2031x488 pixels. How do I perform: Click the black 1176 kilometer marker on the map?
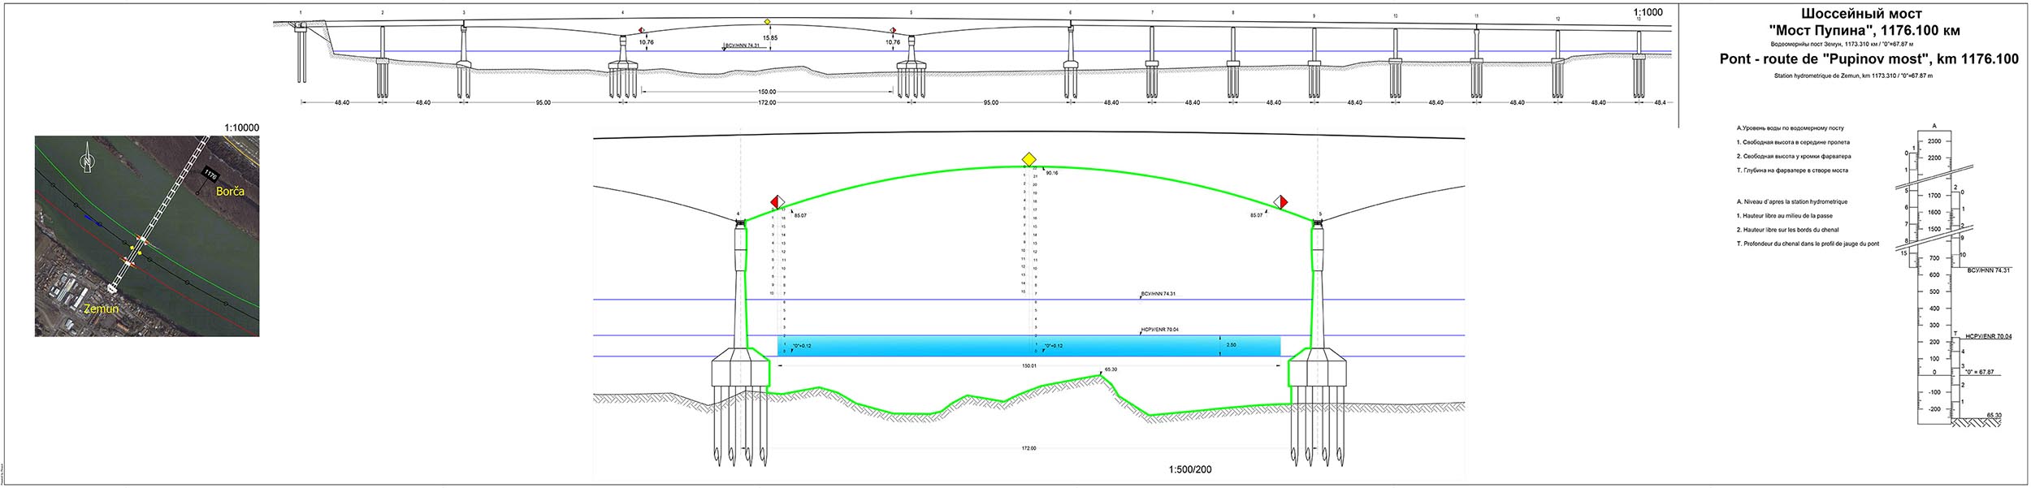click(210, 174)
